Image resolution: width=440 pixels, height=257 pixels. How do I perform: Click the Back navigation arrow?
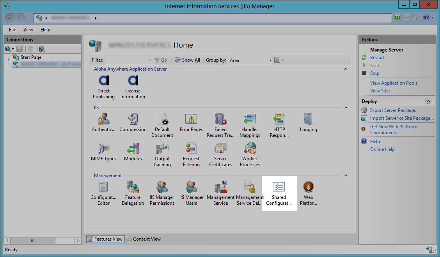pyautogui.click(x=9, y=18)
